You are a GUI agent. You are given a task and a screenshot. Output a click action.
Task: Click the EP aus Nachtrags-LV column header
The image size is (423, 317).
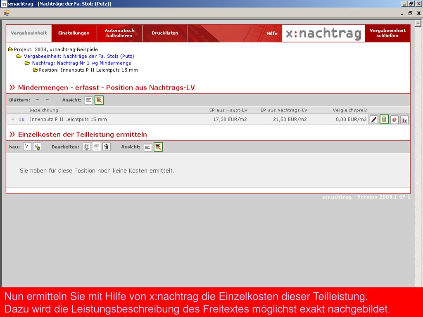click(284, 110)
